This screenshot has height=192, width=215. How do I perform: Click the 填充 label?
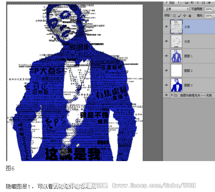(x=200, y=16)
